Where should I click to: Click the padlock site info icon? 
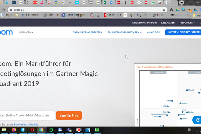point(11,10)
